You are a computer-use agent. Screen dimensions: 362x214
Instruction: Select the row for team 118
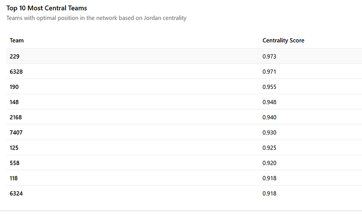click(184, 178)
